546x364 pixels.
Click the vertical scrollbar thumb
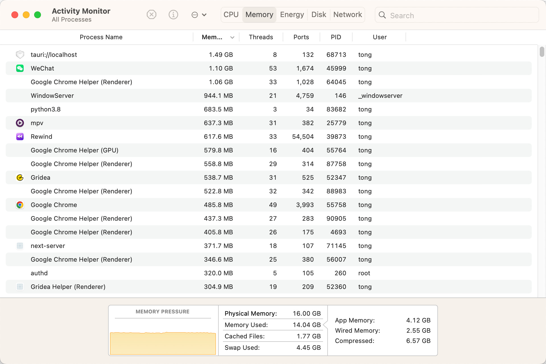click(x=542, y=52)
